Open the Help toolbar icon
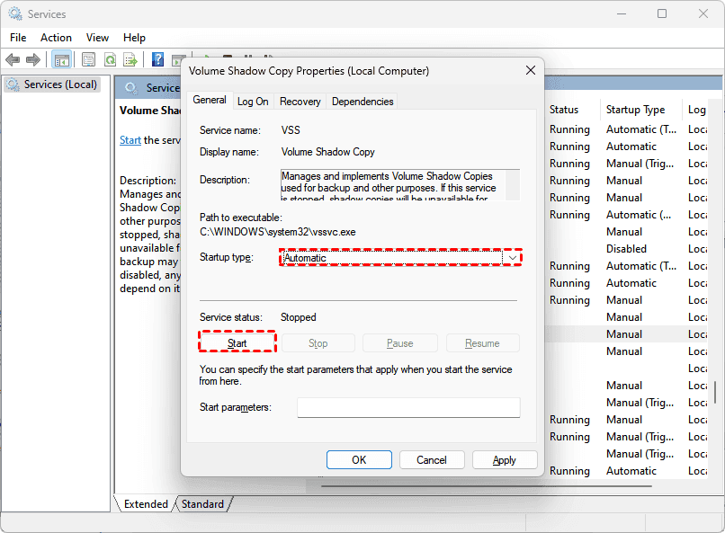 [157, 60]
